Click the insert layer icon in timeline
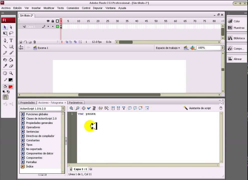Image resolution: width=248 pixels, height=180 pixels. pyautogui.click(x=21, y=42)
